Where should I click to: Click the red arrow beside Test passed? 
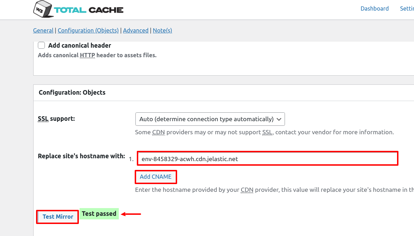point(131,214)
